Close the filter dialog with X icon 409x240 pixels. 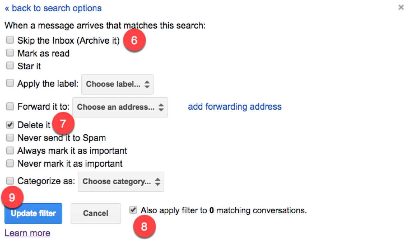pos(401,8)
